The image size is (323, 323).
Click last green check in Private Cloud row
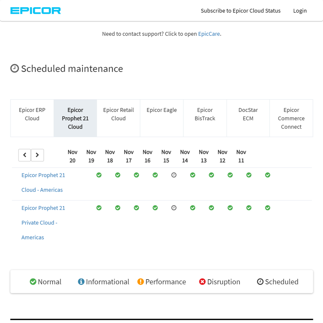pos(267,208)
